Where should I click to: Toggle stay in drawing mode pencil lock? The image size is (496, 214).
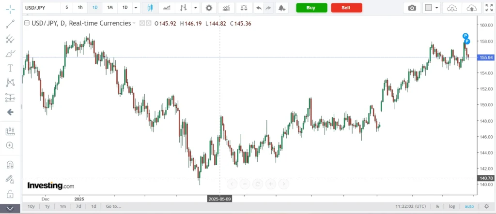pyautogui.click(x=10, y=179)
